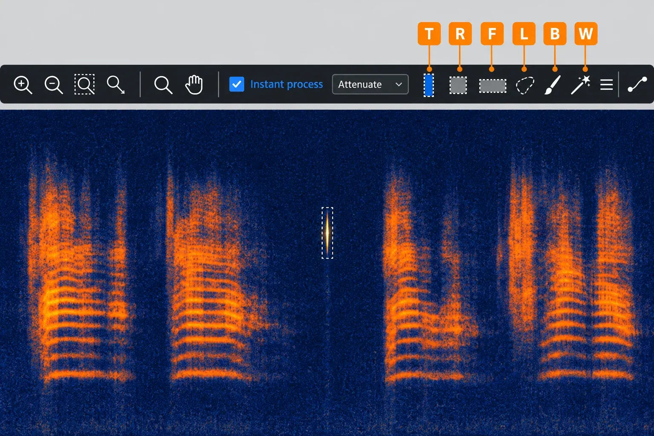Select the Brush selection tool
This screenshot has height=436, width=654.
(x=553, y=85)
